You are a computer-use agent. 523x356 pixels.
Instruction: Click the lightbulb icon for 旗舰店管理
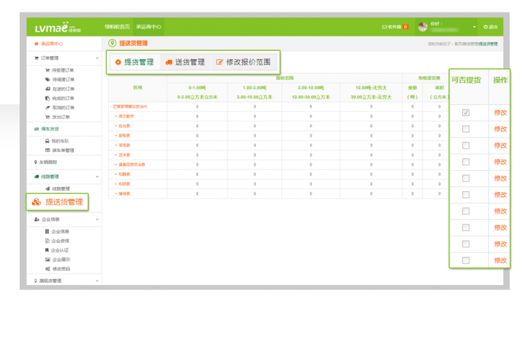36,281
